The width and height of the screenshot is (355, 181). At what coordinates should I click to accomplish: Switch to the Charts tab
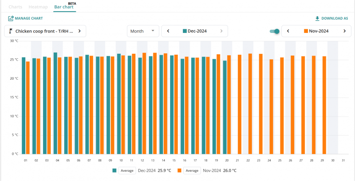pos(15,7)
